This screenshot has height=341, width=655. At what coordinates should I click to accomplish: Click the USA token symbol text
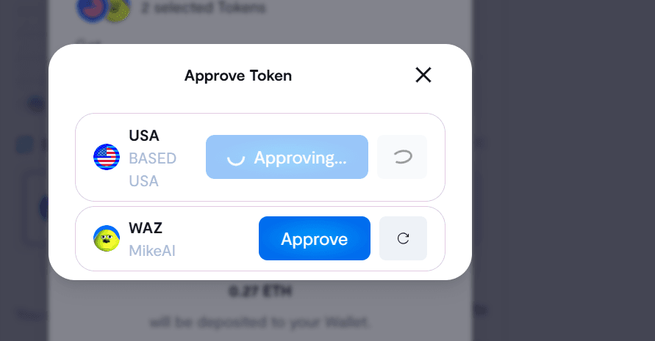[144, 136]
